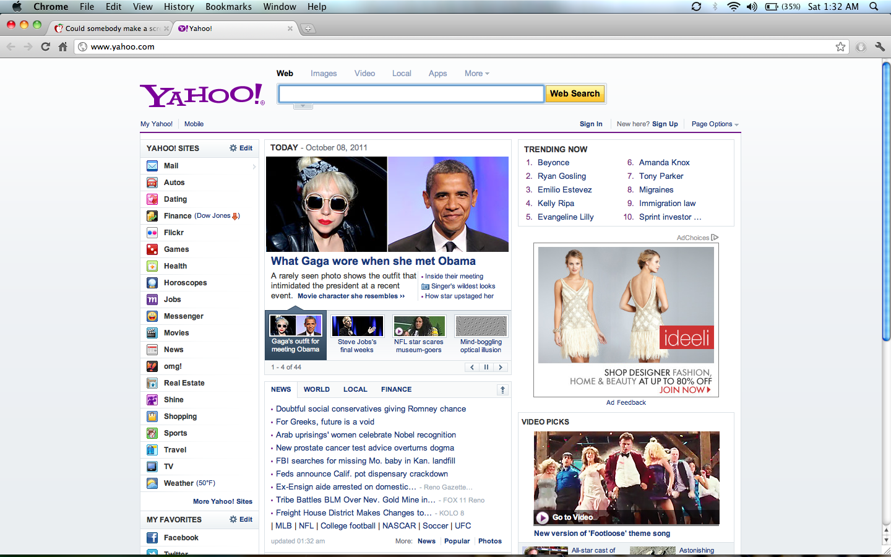Open the Page Options dropdown
891x557 pixels.
[715, 124]
